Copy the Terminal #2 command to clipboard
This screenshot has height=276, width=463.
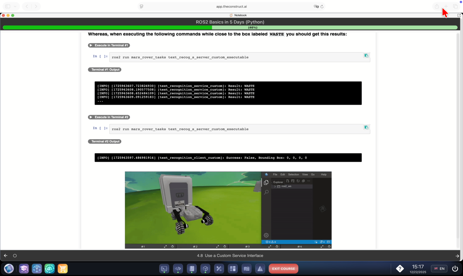click(x=366, y=127)
